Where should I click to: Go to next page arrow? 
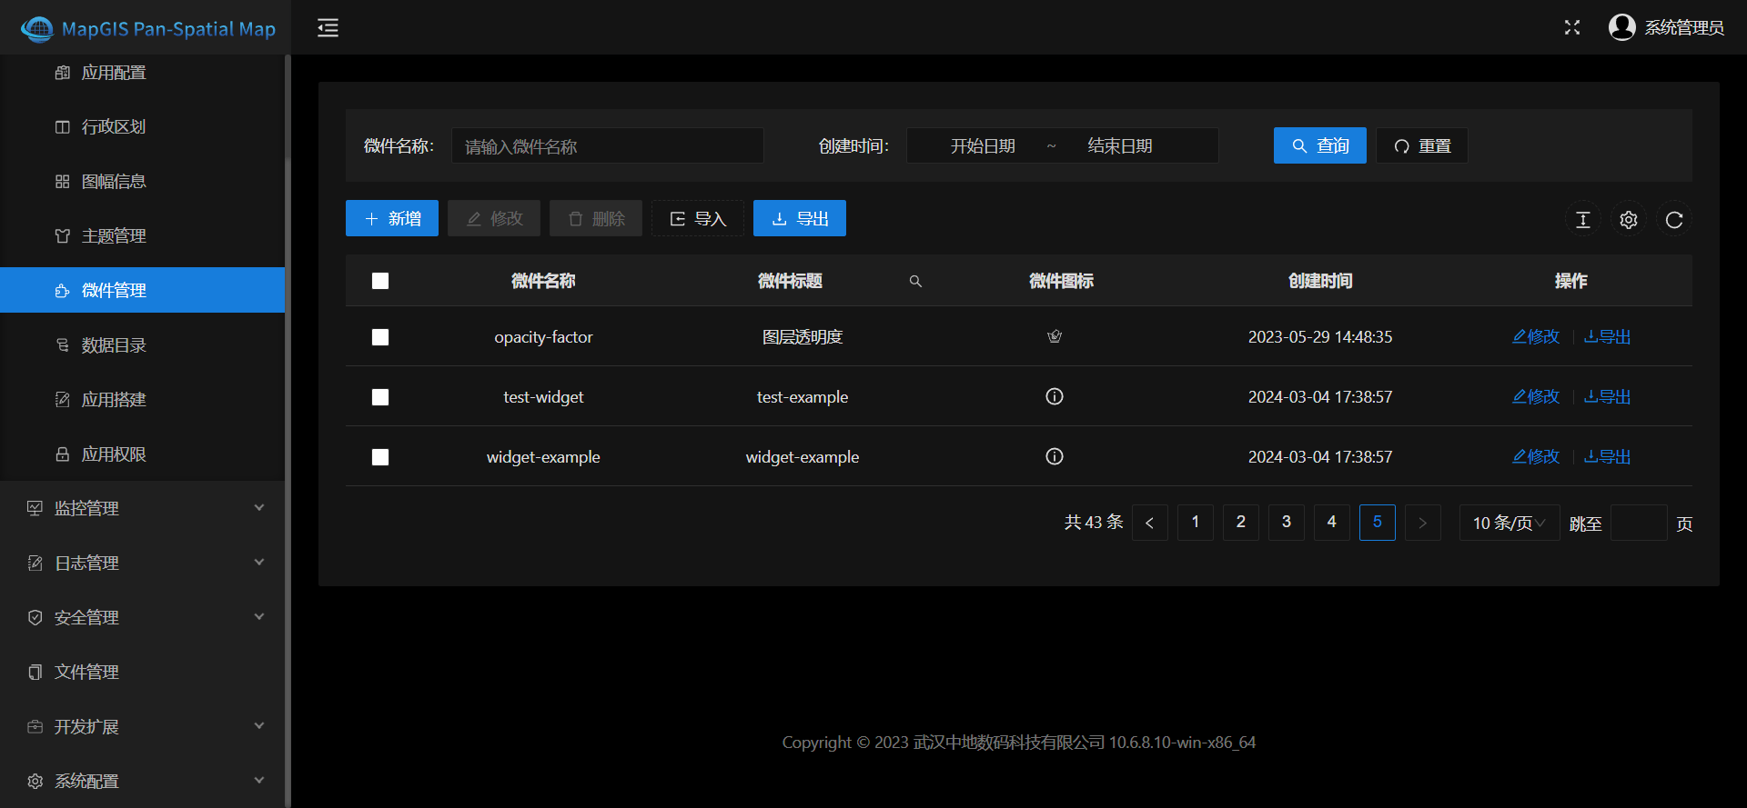tap(1423, 523)
